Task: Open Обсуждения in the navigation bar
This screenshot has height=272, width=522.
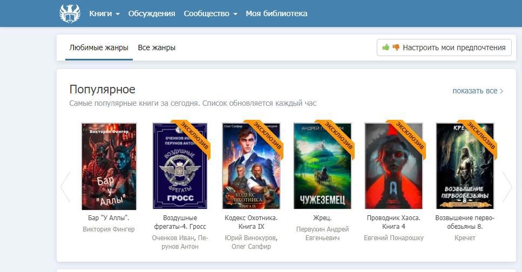Action: 152,13
